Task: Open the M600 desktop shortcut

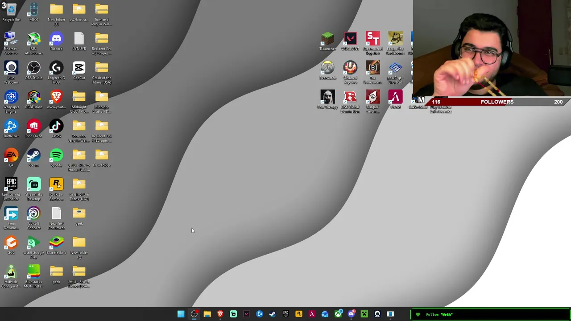Action: (34, 12)
